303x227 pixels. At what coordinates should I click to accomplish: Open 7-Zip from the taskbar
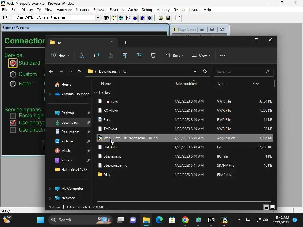coord(211,220)
